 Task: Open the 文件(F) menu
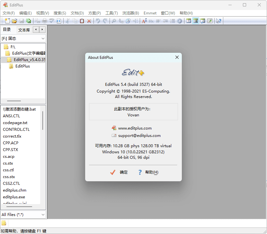click(x=8, y=13)
